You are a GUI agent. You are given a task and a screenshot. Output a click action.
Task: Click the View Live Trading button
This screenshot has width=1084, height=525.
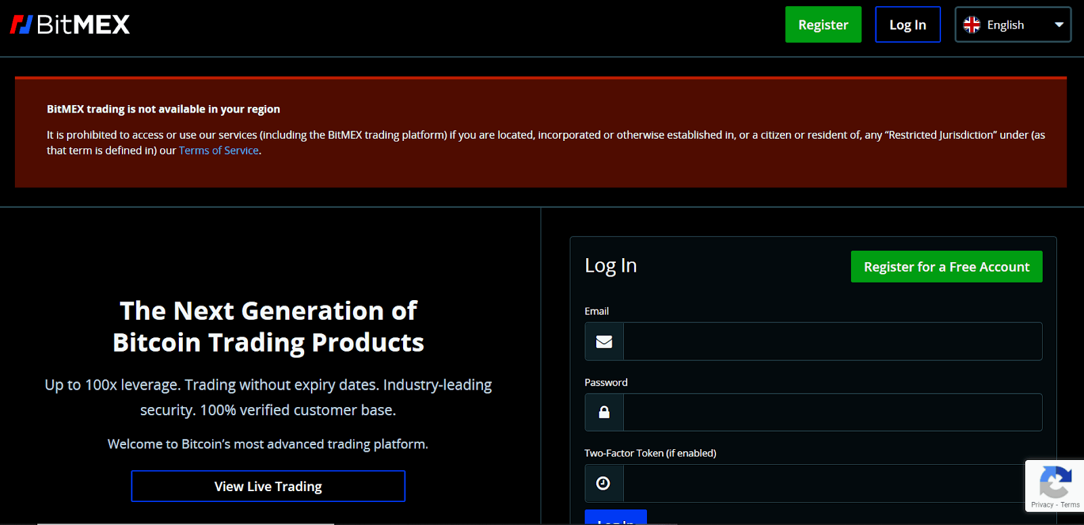pyautogui.click(x=268, y=486)
